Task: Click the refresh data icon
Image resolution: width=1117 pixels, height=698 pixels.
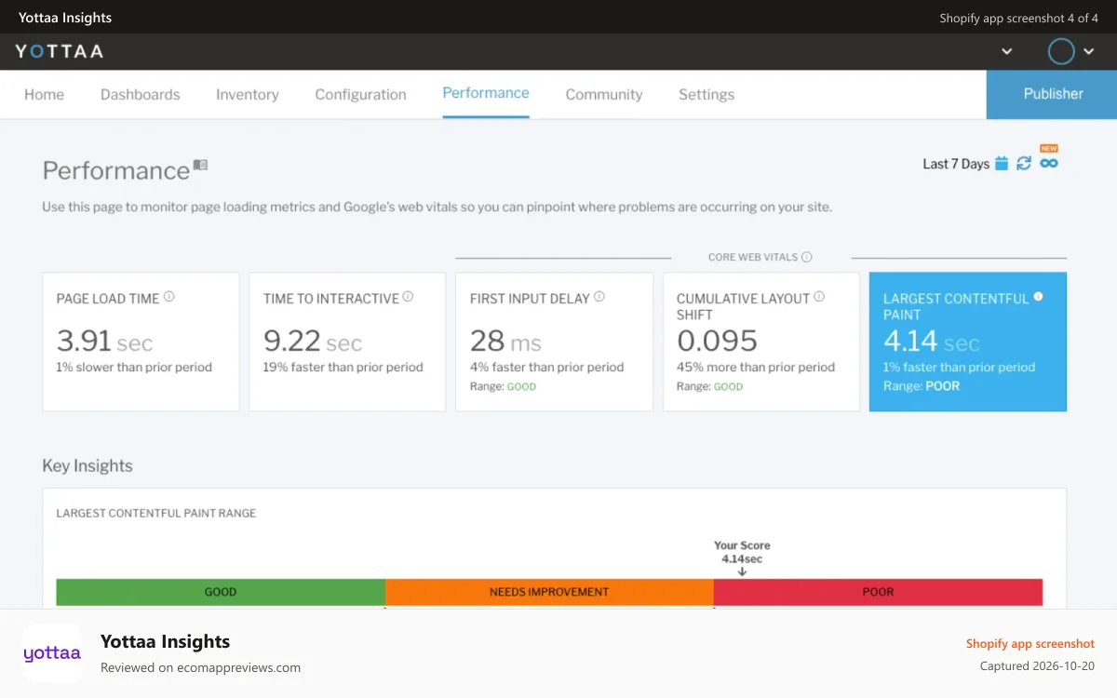Action: 1024,164
